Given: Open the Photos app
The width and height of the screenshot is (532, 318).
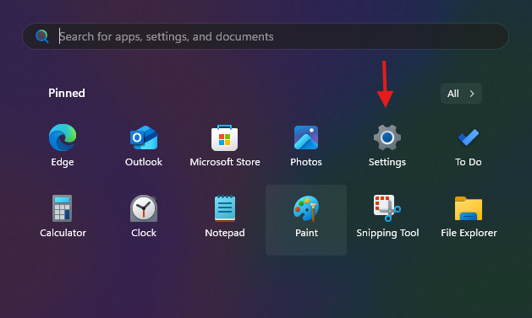Looking at the screenshot, I should point(306,145).
